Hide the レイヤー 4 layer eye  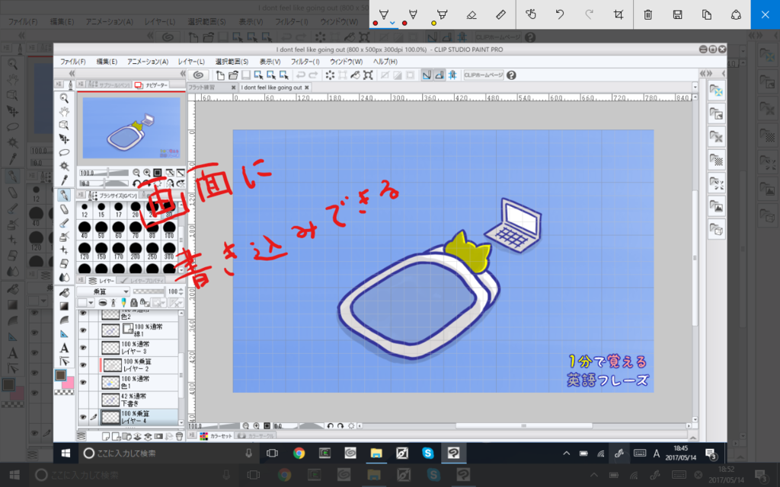[x=83, y=417]
